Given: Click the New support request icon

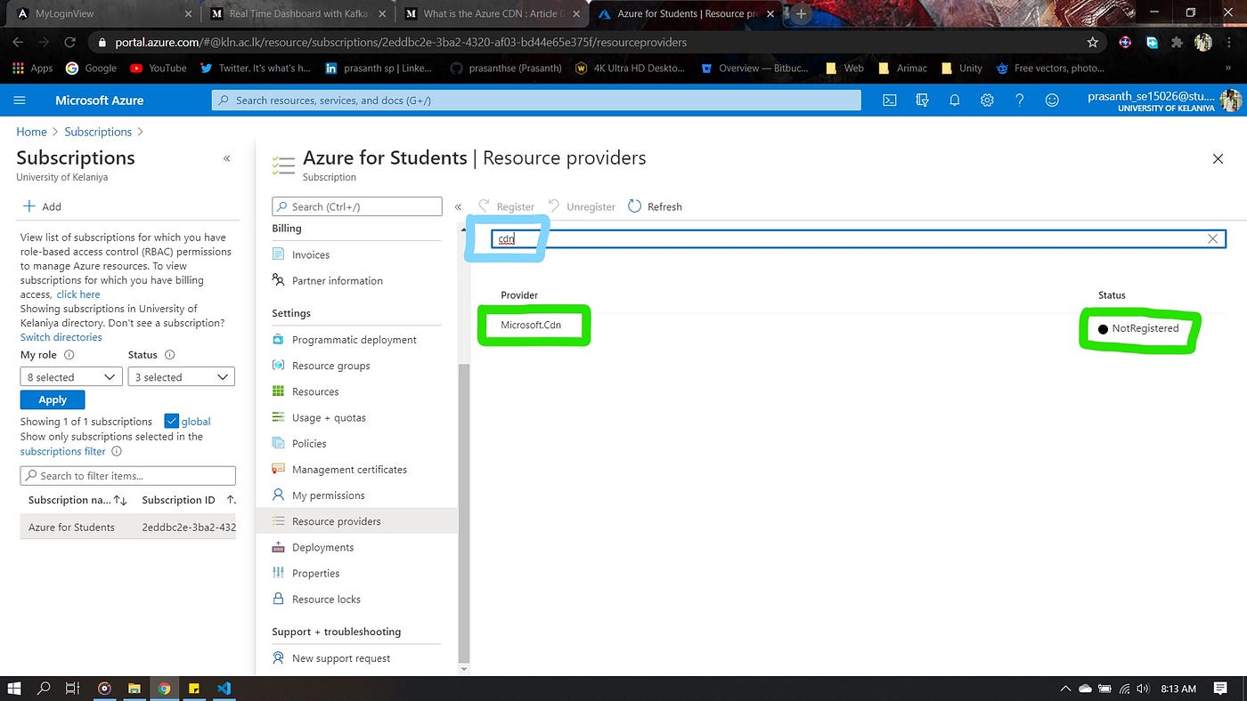Looking at the screenshot, I should point(279,658).
